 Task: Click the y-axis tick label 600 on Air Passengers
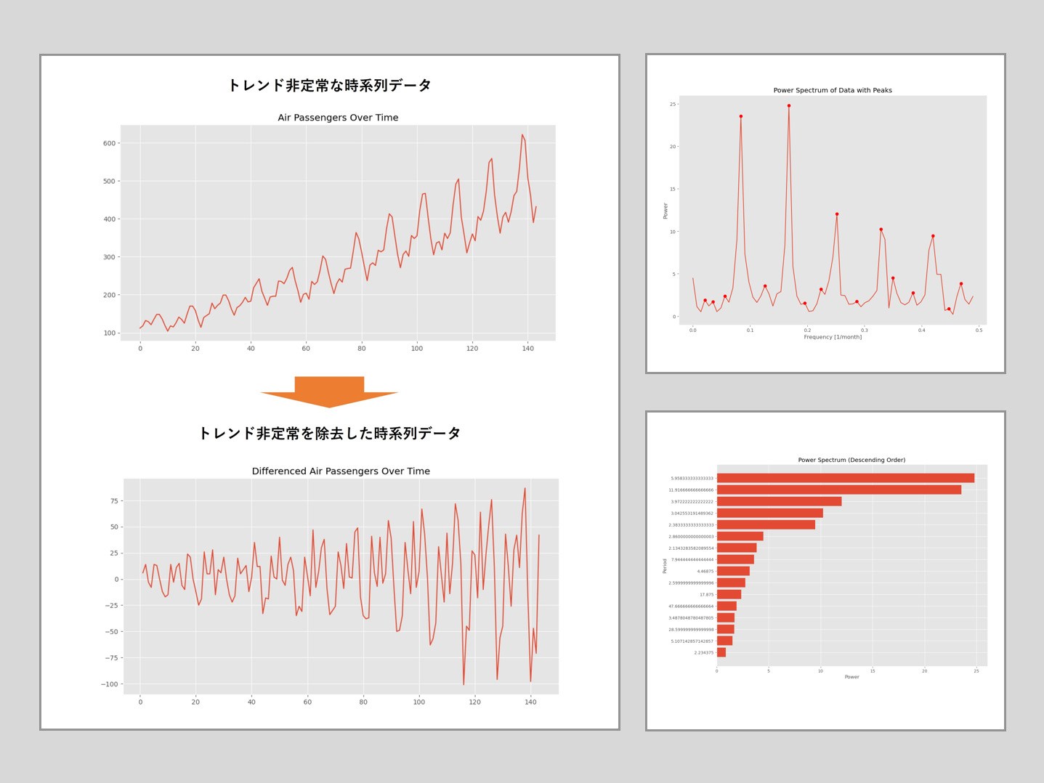click(x=110, y=143)
